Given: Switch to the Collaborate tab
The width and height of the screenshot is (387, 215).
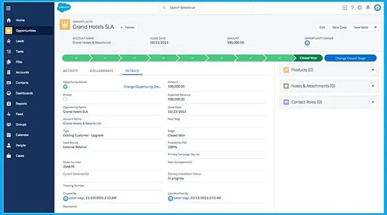Looking at the screenshot, I should pos(101,71).
